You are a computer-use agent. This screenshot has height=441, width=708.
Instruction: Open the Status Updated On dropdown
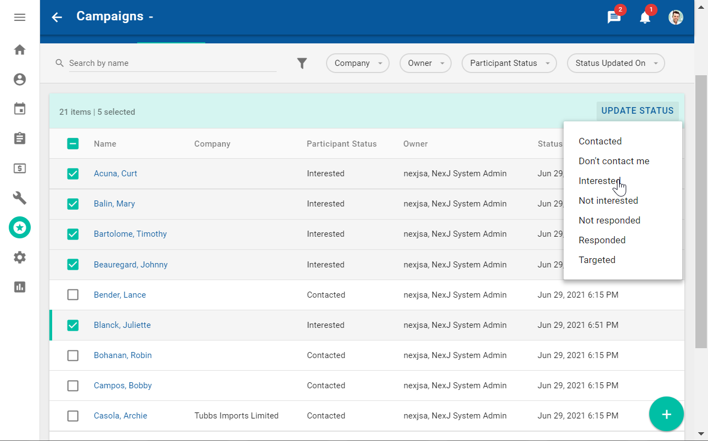tap(615, 63)
